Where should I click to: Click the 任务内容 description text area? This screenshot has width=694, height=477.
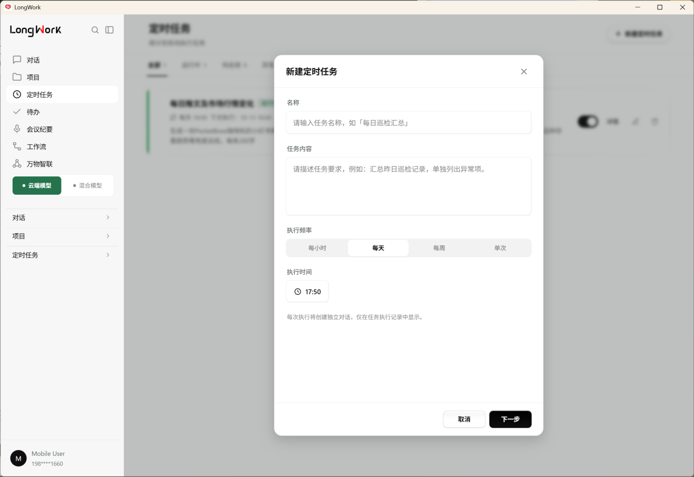point(409,186)
